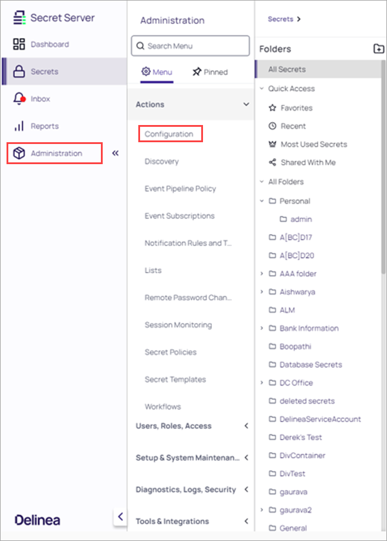This screenshot has height=541, width=387.
Task: Collapse the left sidebar with bottom arrow
Action: 120,516
